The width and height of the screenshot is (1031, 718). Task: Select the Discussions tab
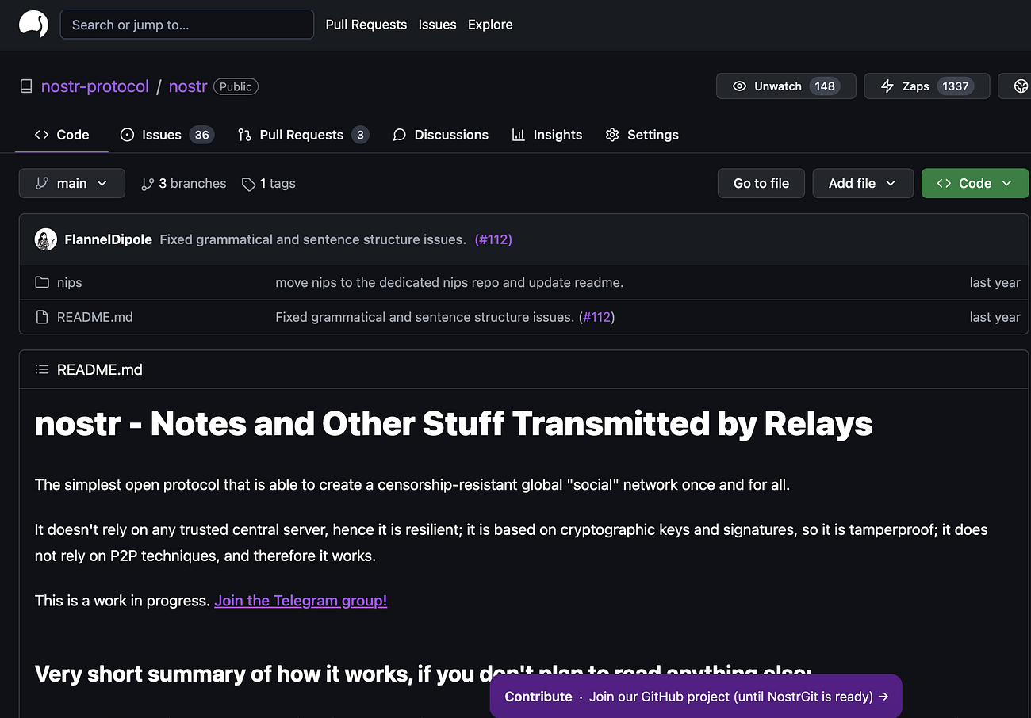coord(441,135)
